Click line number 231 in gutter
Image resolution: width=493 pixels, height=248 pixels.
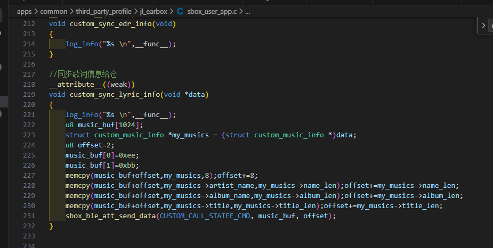29,216
